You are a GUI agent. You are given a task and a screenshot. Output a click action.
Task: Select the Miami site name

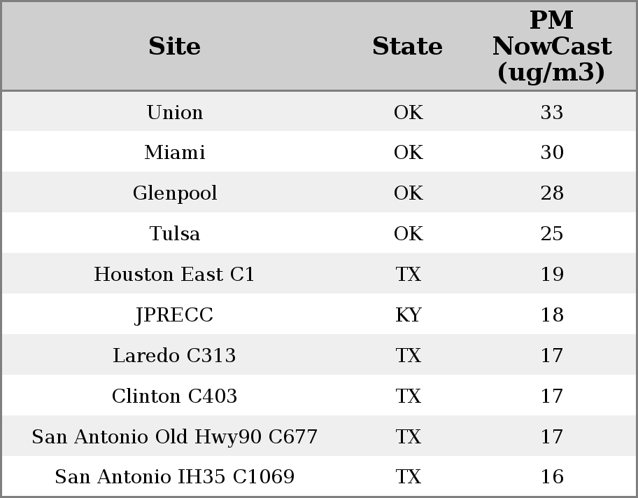point(175,153)
